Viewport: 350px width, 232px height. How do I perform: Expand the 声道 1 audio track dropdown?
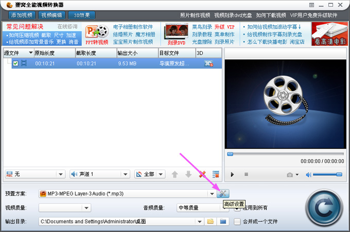click(x=125, y=174)
